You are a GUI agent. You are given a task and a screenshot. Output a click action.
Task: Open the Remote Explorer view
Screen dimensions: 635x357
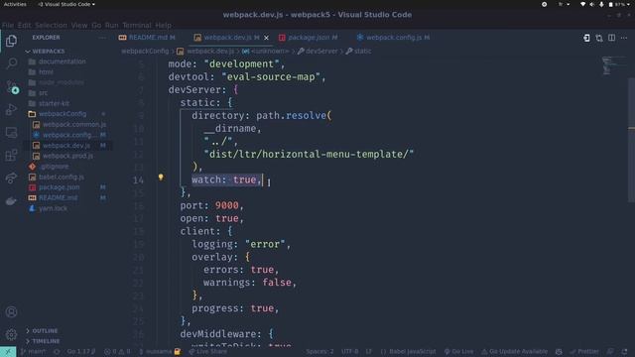point(11,132)
